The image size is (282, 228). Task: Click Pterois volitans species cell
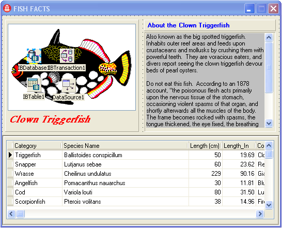point(126,202)
